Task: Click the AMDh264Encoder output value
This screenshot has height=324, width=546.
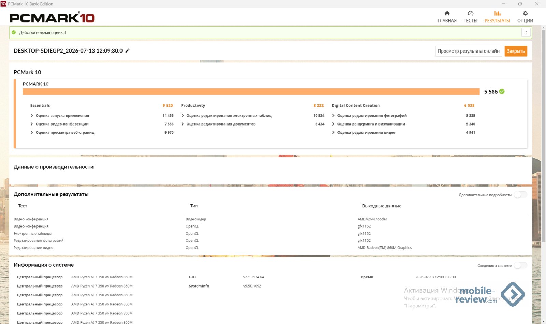Action: 372,219
